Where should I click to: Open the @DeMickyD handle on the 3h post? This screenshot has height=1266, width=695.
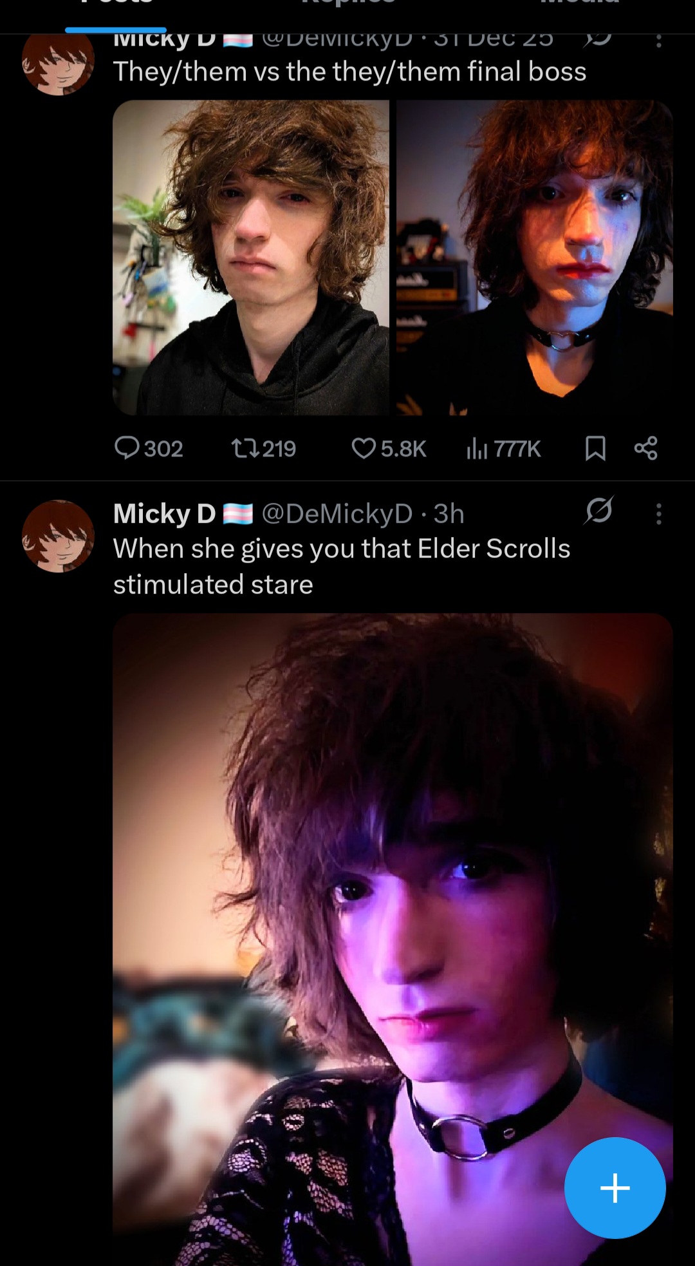coord(337,514)
